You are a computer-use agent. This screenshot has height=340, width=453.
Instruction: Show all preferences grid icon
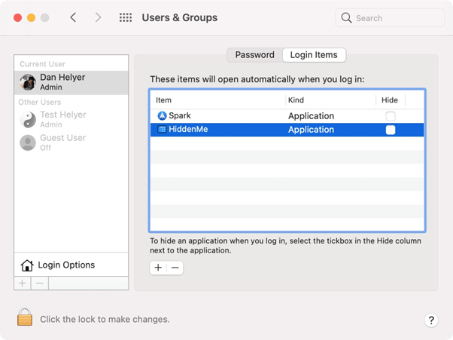click(x=126, y=17)
